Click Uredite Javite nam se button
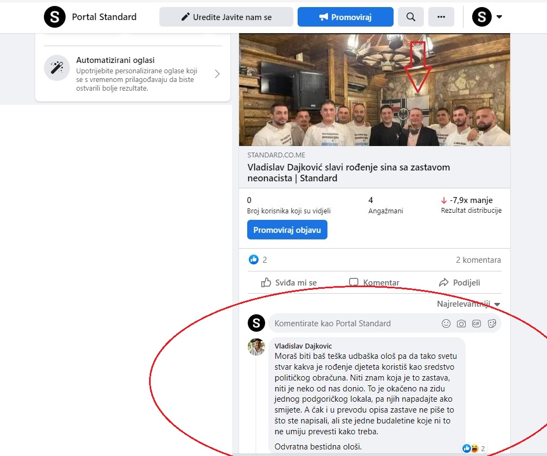The height and width of the screenshot is (456, 547). (226, 17)
